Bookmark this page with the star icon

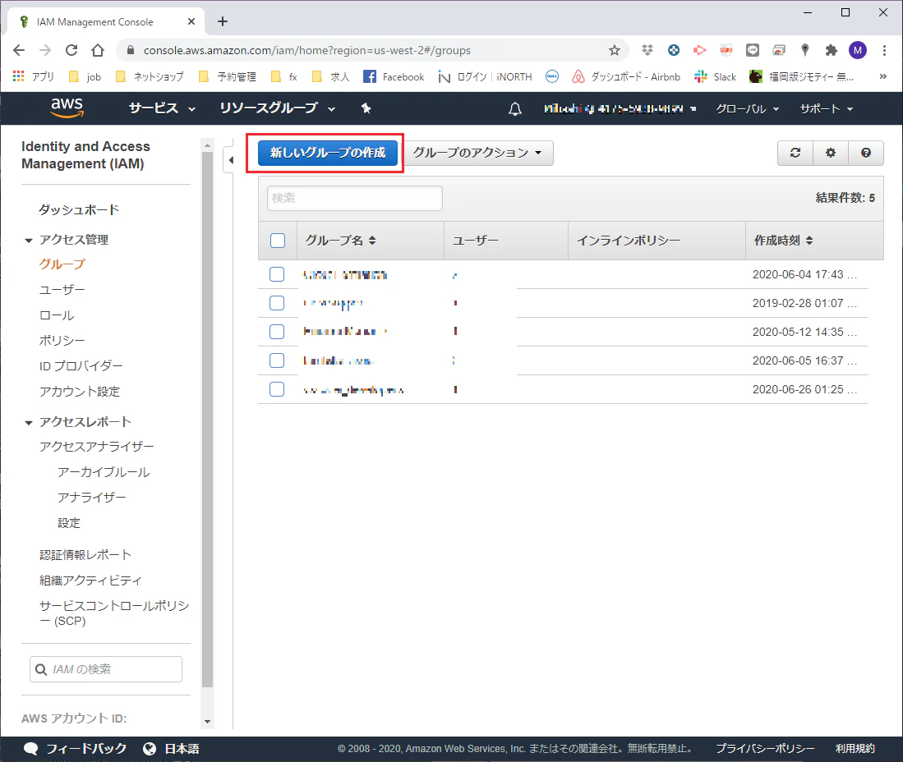pos(615,50)
